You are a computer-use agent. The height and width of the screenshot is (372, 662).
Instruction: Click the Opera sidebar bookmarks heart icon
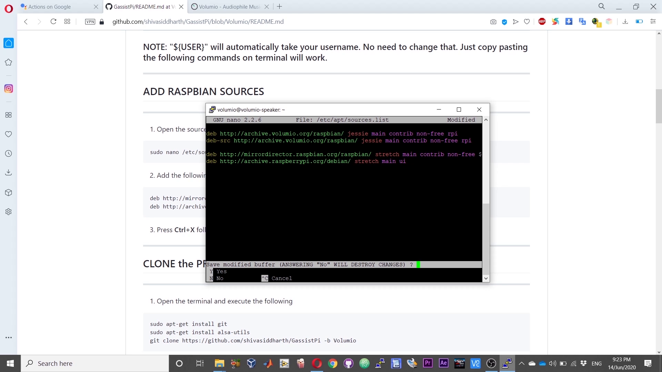8,134
